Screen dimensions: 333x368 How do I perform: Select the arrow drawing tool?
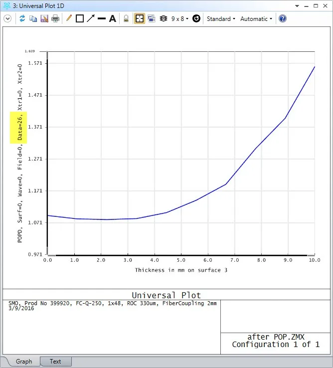click(90, 18)
